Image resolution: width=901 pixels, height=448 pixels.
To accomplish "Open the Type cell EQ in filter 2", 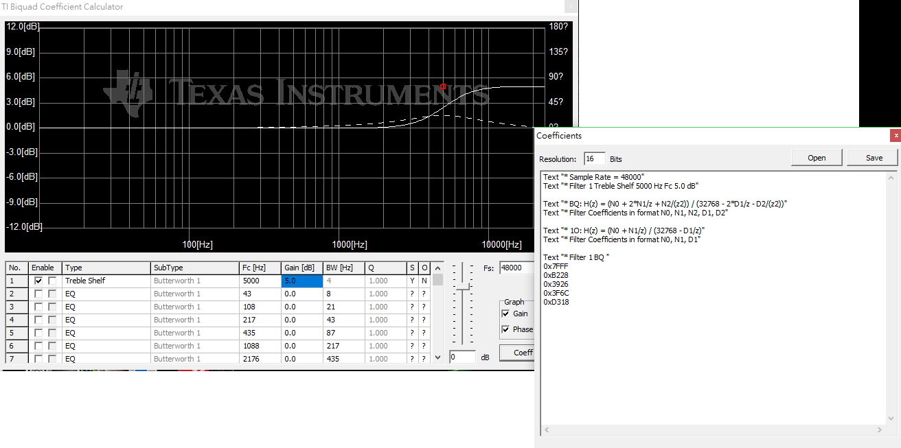I will click(x=106, y=294).
